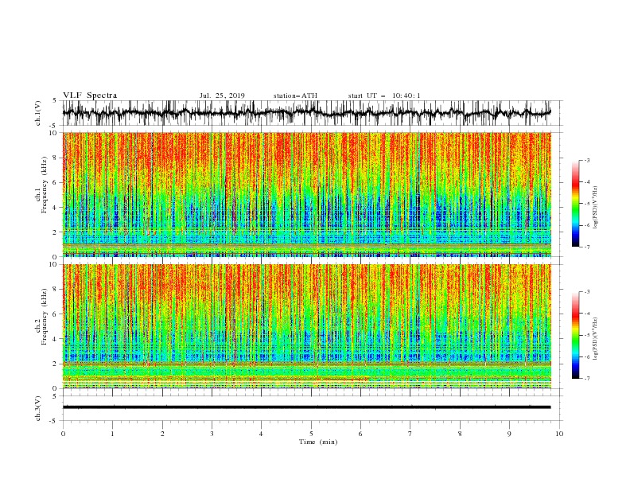Click tick label "2" on the time axis

(x=162, y=434)
